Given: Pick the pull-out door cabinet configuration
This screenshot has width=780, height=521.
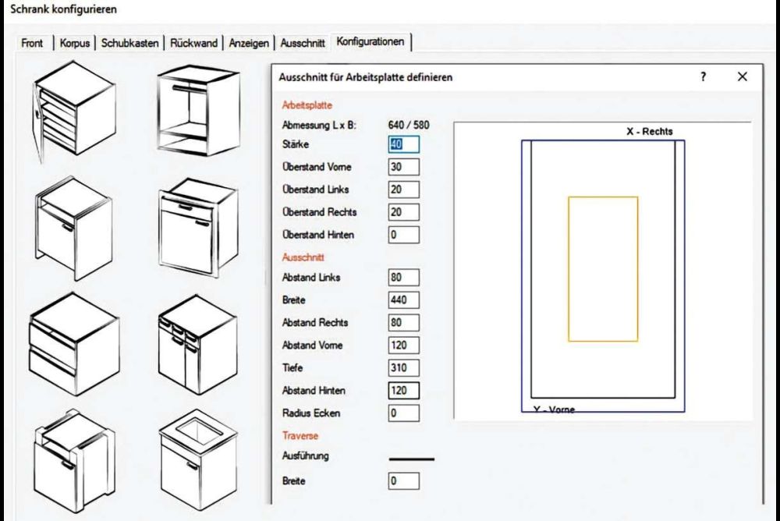Looking at the screenshot, I should click(73, 227).
